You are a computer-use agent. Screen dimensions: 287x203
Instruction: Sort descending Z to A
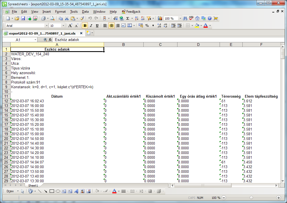point(143,18)
